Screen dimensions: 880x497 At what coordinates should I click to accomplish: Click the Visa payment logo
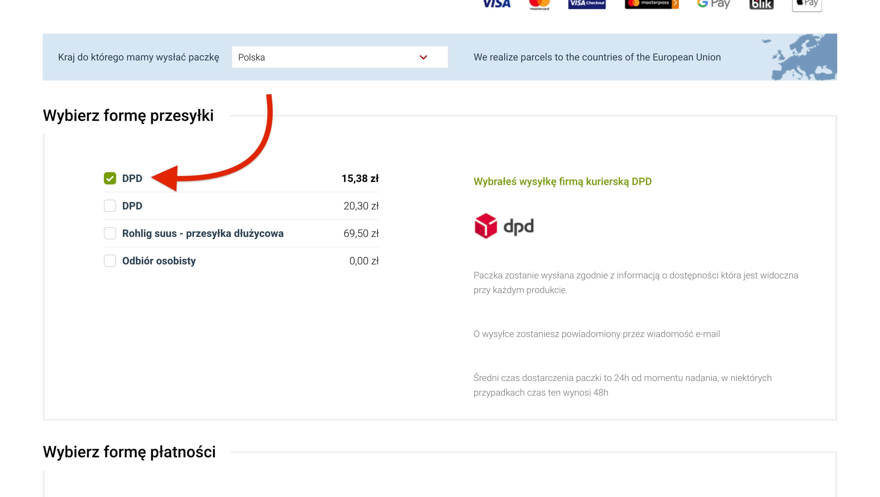(497, 4)
